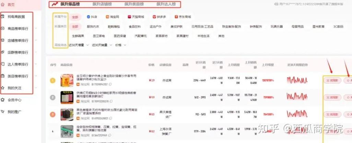Viewport: 352px width, 143px height.
Task: Open the 金玉明沙香炉 product thumbnail
Action: (67, 80)
